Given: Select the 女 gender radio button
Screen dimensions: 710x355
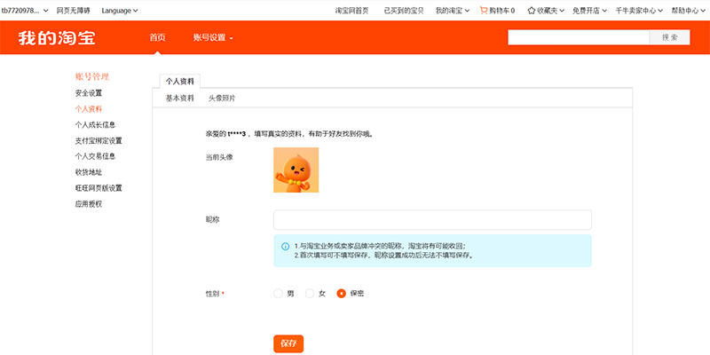Looking at the screenshot, I should [310, 293].
